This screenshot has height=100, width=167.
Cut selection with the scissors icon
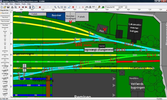coord(30,7)
